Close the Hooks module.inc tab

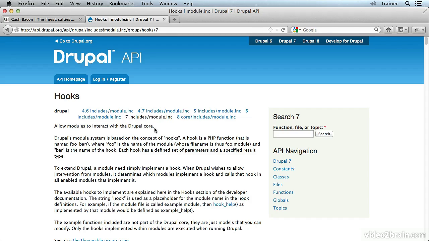click(164, 19)
